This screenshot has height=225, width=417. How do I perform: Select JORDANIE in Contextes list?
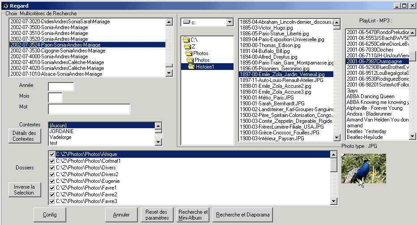click(x=62, y=131)
